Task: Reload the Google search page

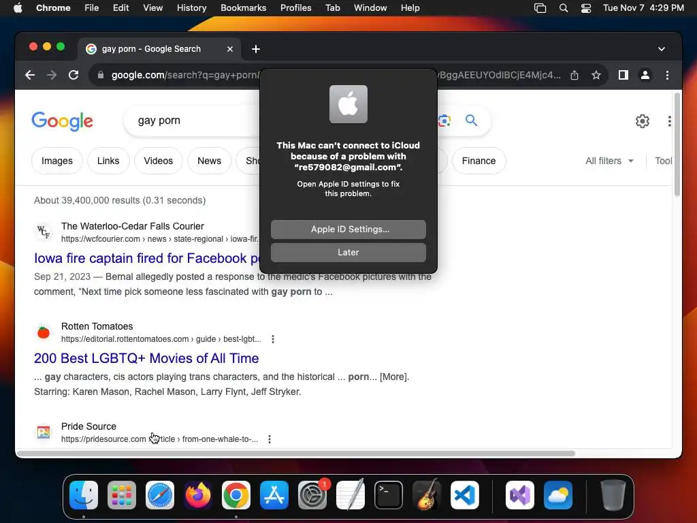Action: coord(74,75)
